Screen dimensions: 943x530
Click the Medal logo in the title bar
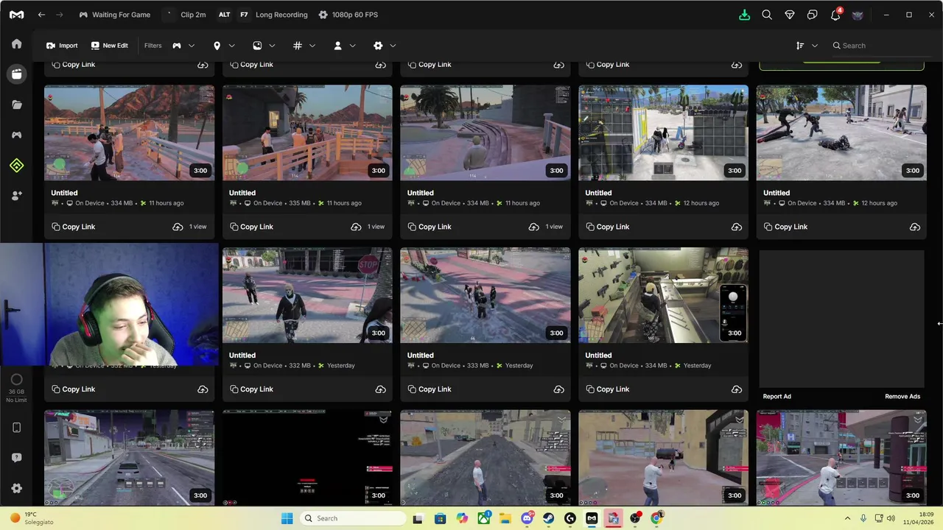(15, 15)
